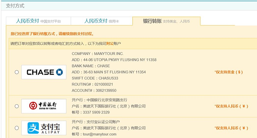
Task: Click the Bank of China 仅支持人民币 note
Action: coord(231,106)
